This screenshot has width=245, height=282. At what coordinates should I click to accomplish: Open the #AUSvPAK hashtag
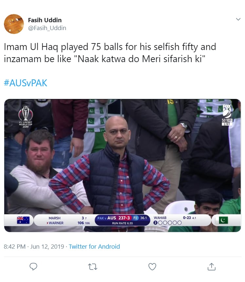click(x=26, y=83)
